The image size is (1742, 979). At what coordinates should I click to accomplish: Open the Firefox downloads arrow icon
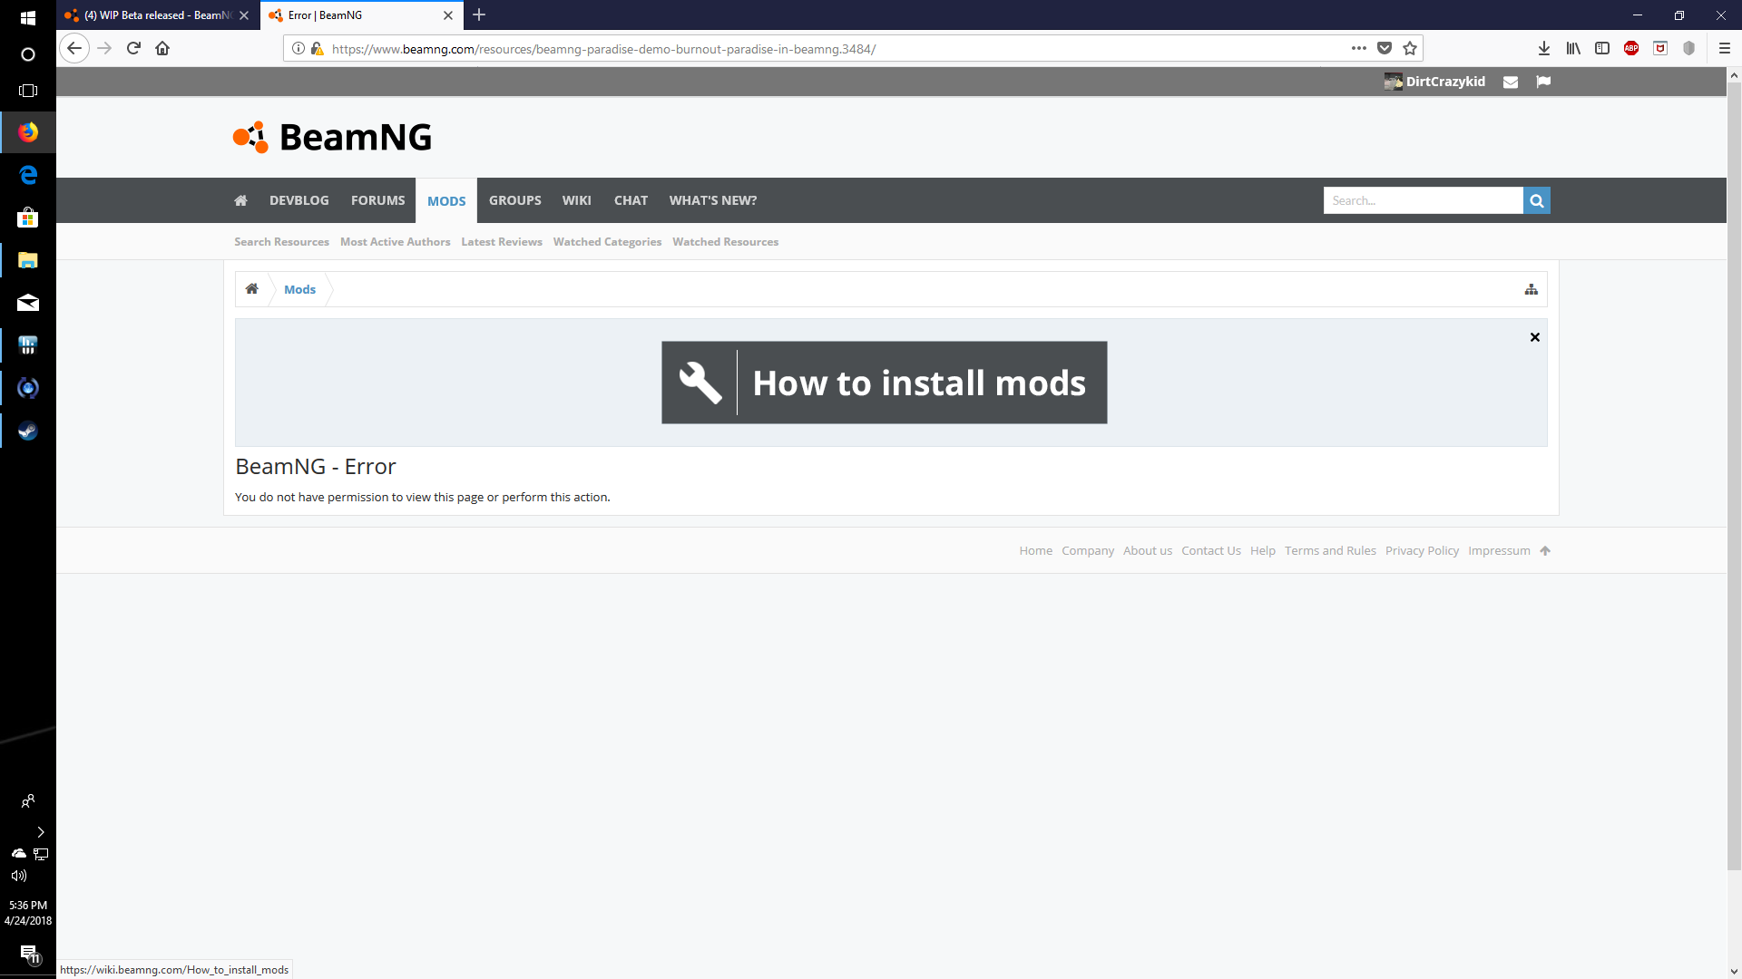[x=1544, y=49]
